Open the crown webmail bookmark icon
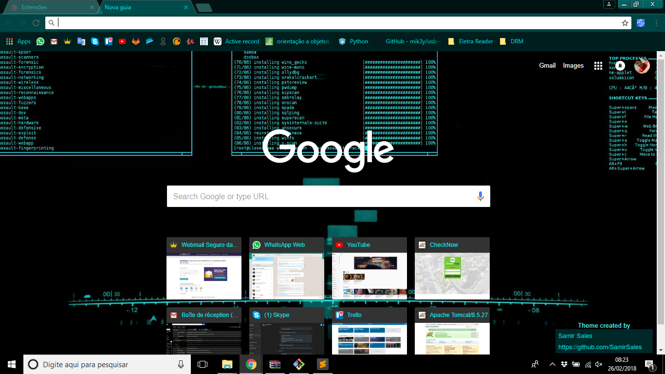This screenshot has width=665, height=374. pyautogui.click(x=68, y=41)
